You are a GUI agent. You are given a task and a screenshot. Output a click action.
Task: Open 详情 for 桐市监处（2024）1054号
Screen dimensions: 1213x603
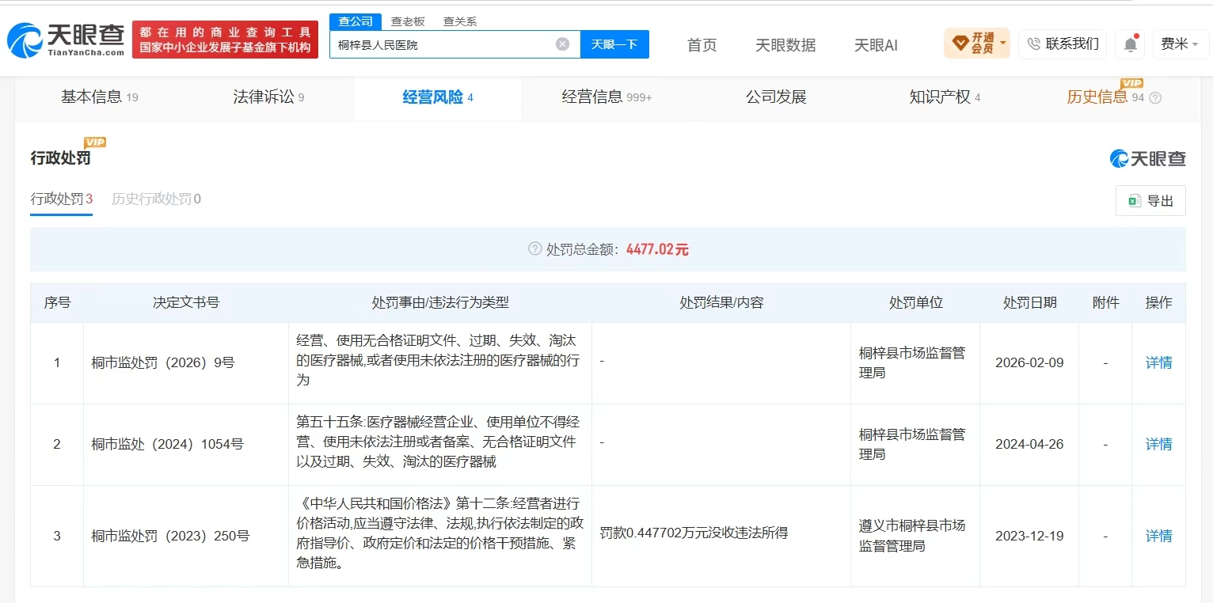pos(1159,444)
